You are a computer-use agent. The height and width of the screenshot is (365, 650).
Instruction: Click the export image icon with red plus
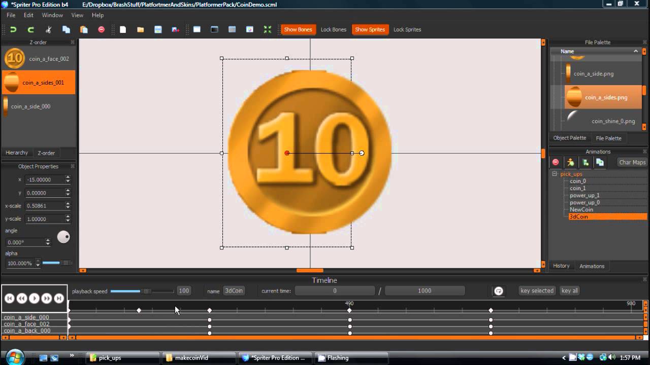point(175,29)
